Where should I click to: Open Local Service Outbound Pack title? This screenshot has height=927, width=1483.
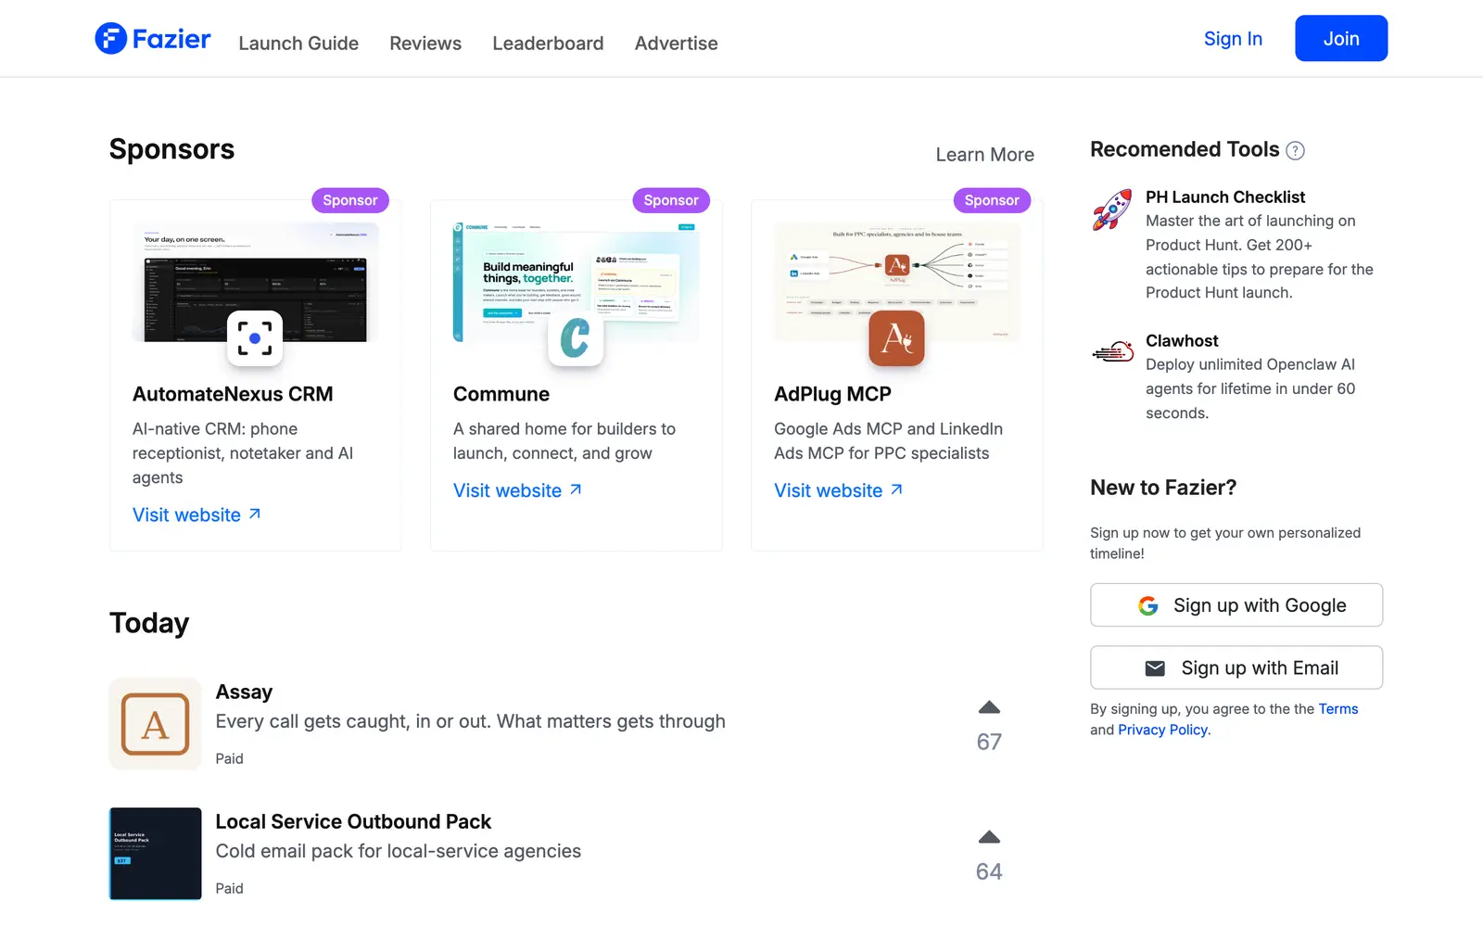click(x=353, y=822)
